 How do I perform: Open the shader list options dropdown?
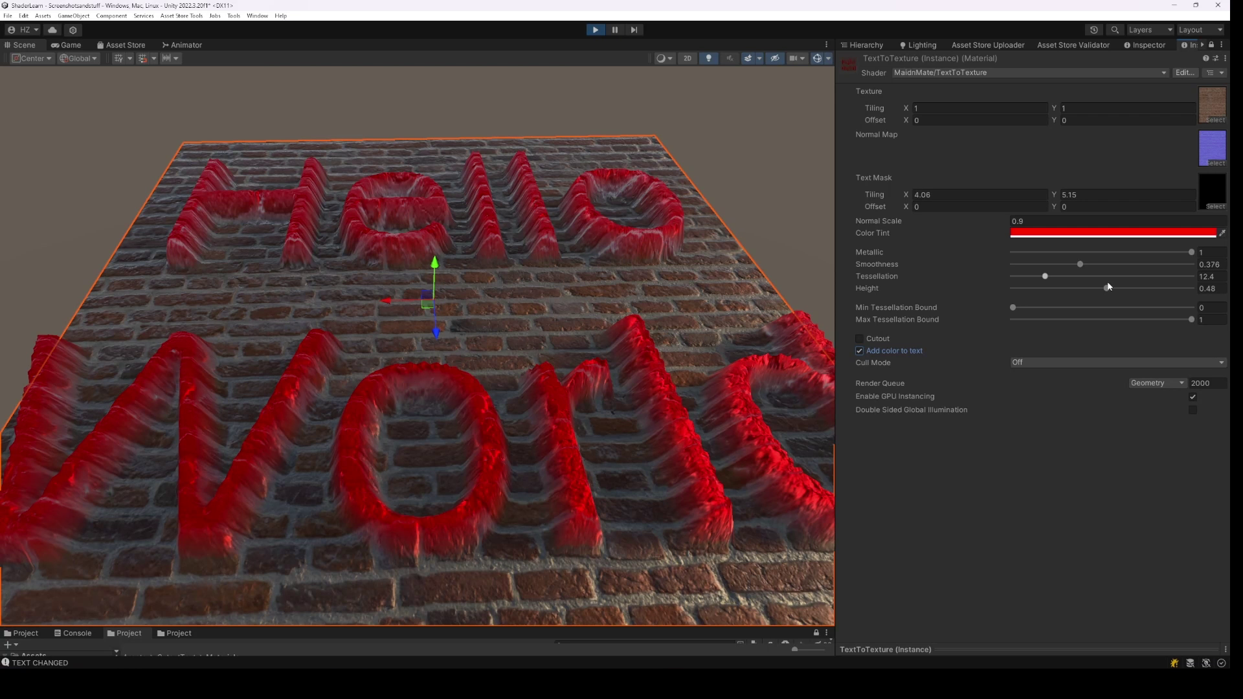tap(1215, 72)
